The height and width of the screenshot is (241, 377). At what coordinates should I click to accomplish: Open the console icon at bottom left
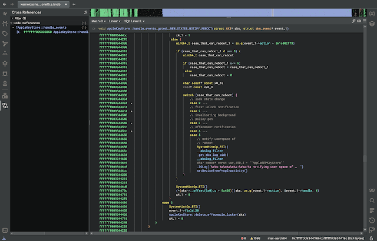pos(5,230)
